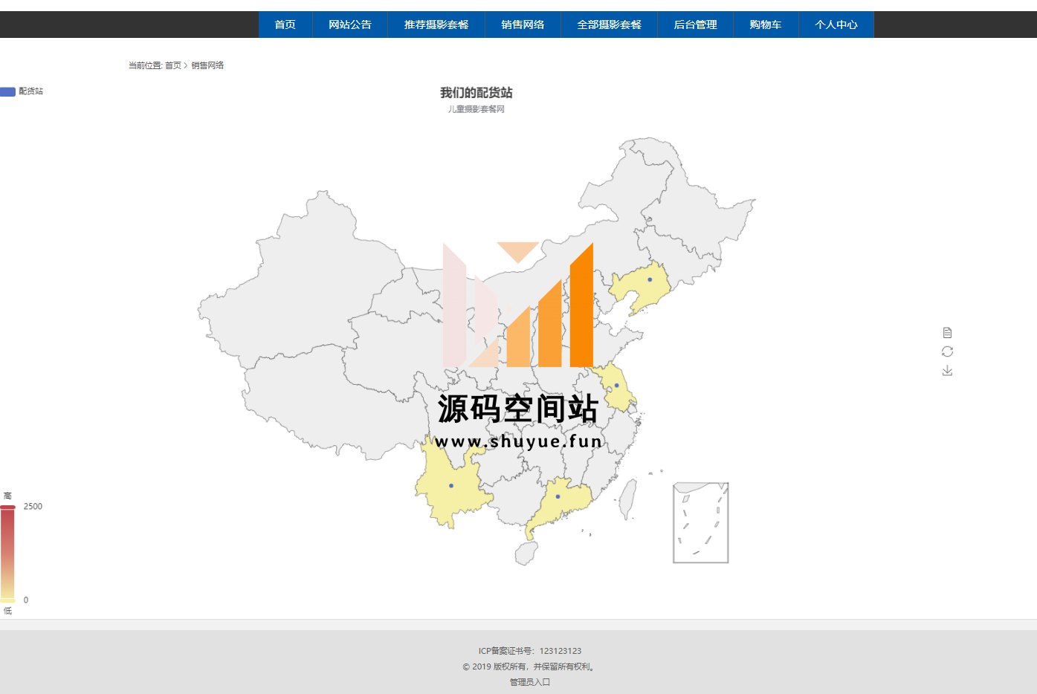Click Hainan island on the map

coord(527,553)
